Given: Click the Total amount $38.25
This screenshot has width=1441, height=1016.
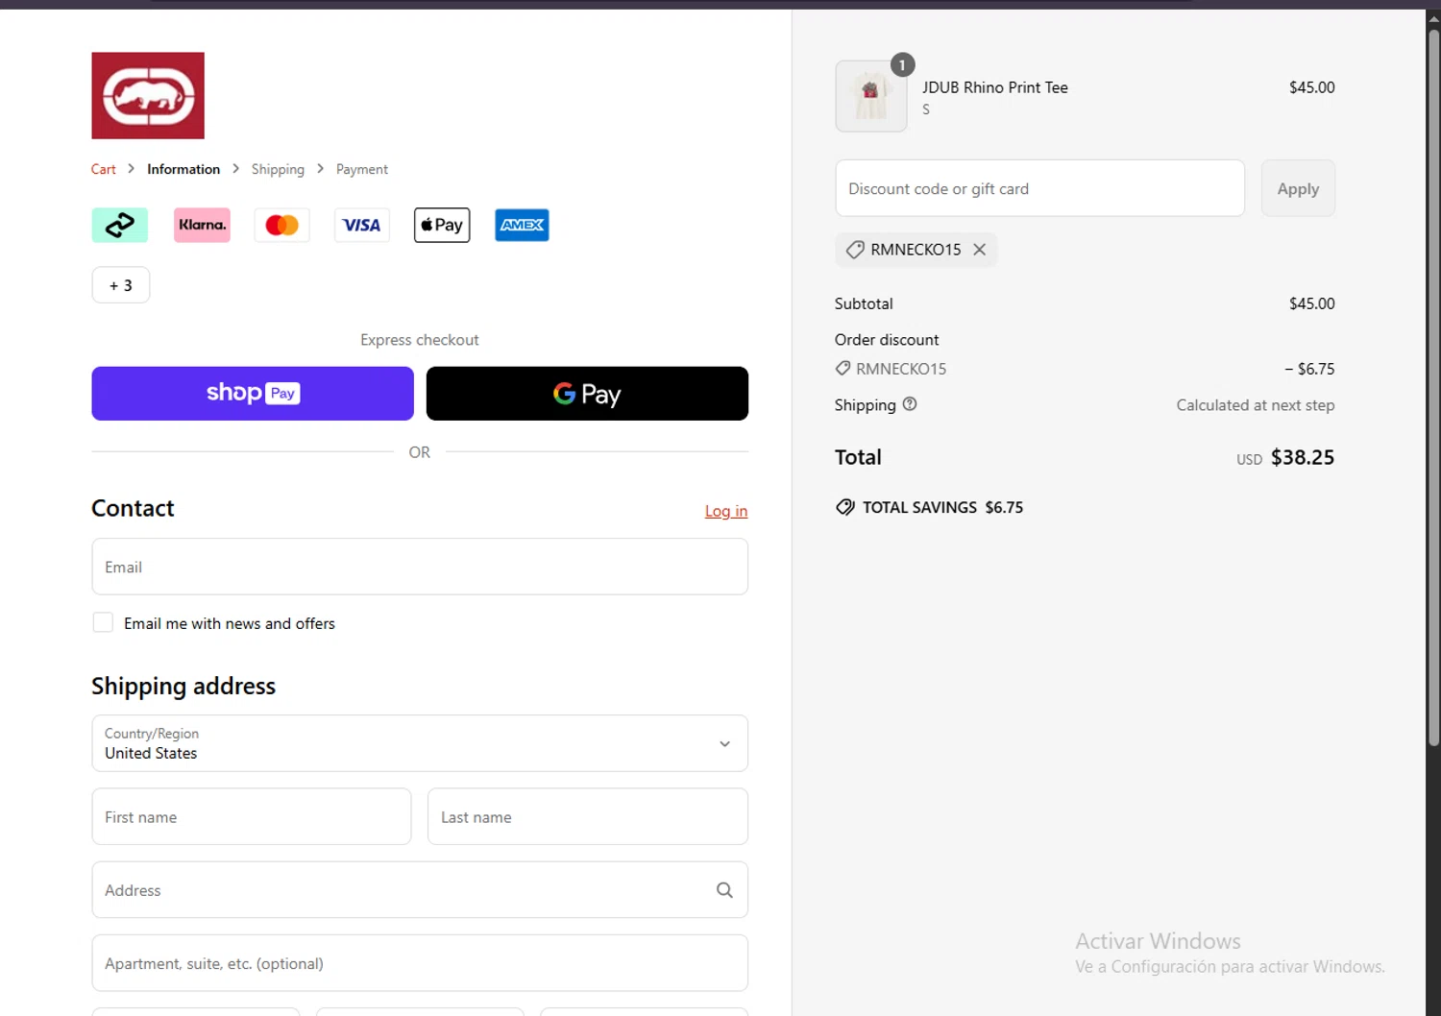Looking at the screenshot, I should point(1303,457).
